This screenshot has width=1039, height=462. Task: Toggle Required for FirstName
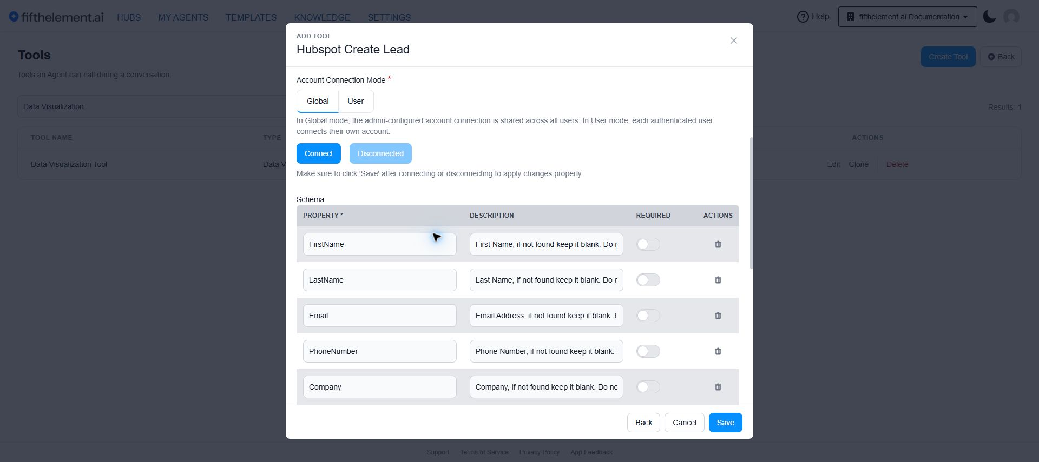tap(648, 244)
